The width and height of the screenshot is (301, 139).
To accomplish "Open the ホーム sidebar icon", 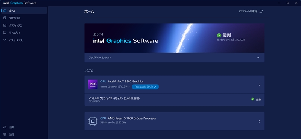I will [x=5, y=11].
